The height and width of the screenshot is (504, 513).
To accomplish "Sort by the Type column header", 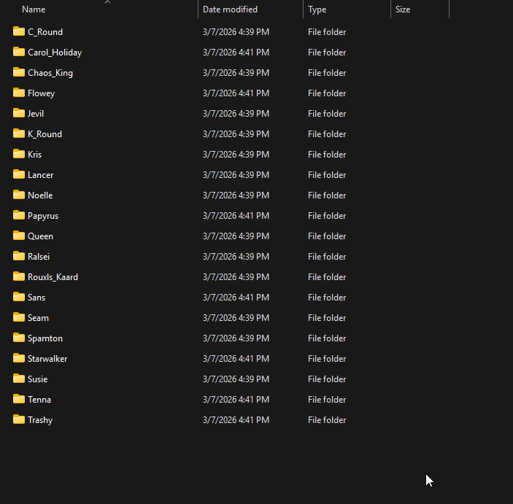I will click(x=317, y=9).
